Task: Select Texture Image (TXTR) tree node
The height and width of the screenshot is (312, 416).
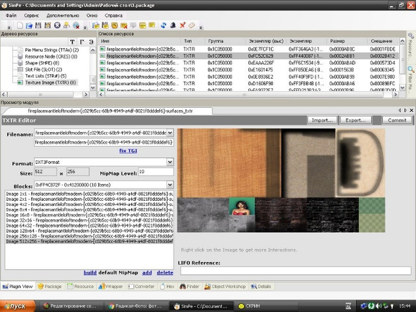Action: [51, 83]
